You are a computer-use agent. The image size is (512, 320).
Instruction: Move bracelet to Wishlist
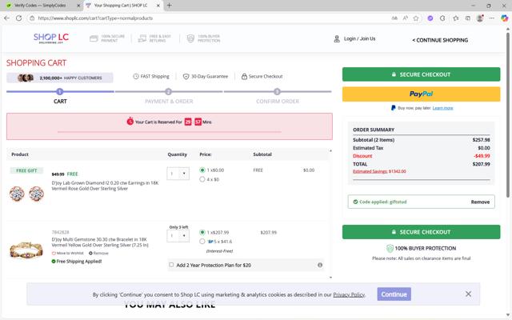point(67,253)
